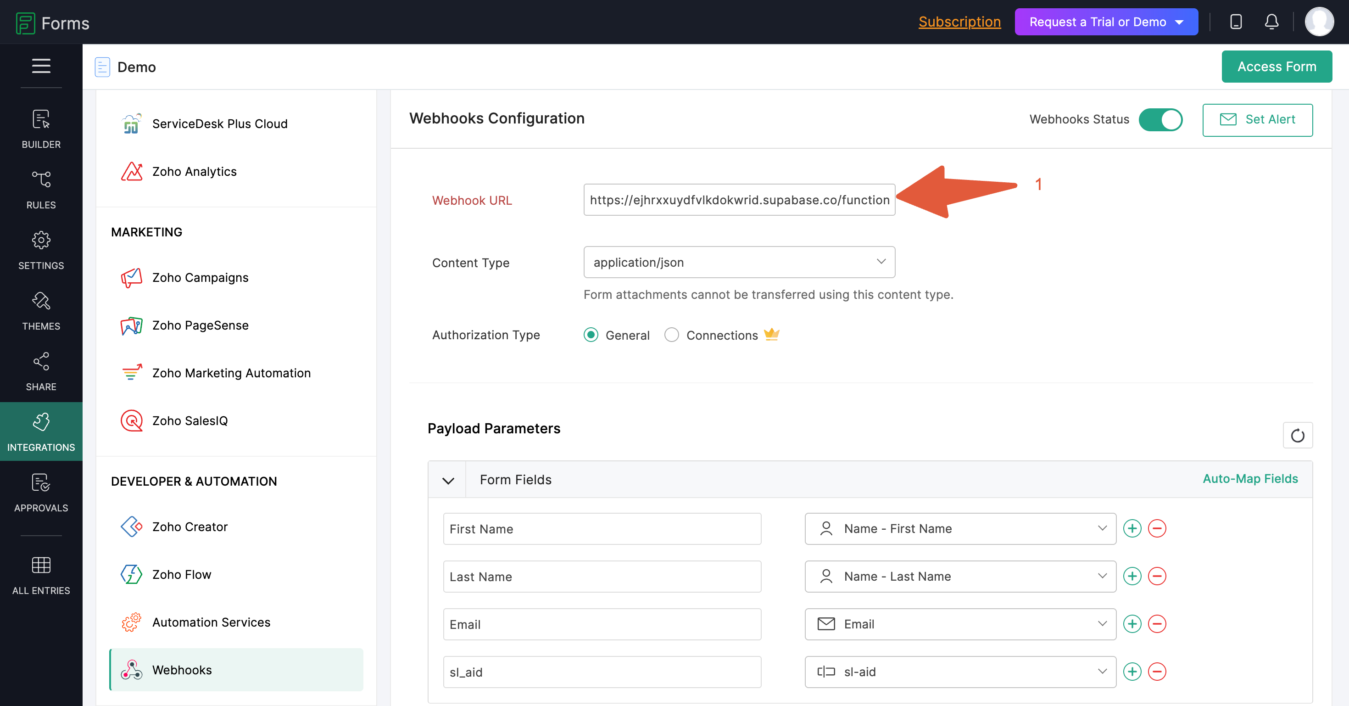Collapse the Form Fields section
Viewport: 1349px width, 706px height.
coord(448,480)
